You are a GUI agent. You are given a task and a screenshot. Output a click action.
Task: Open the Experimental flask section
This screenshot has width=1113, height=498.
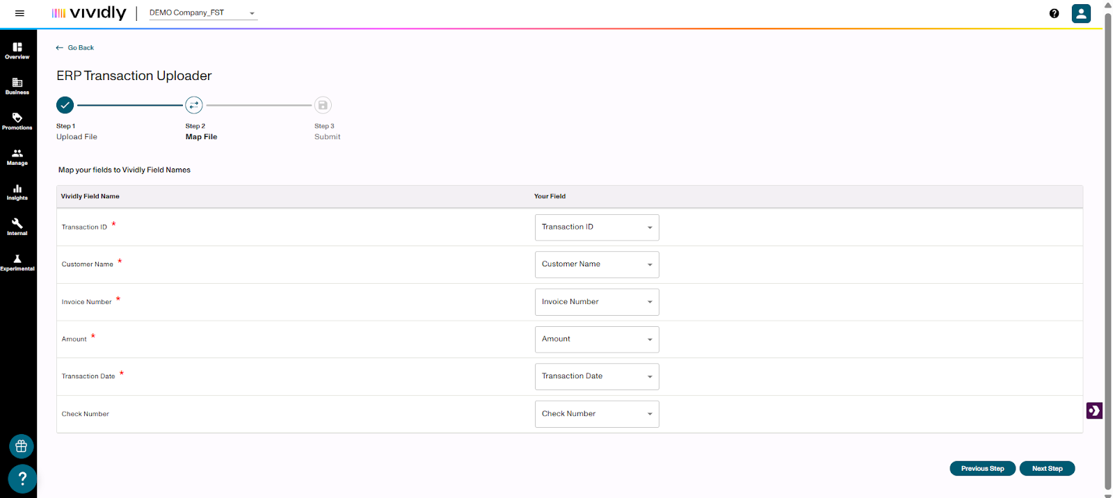coord(17,262)
